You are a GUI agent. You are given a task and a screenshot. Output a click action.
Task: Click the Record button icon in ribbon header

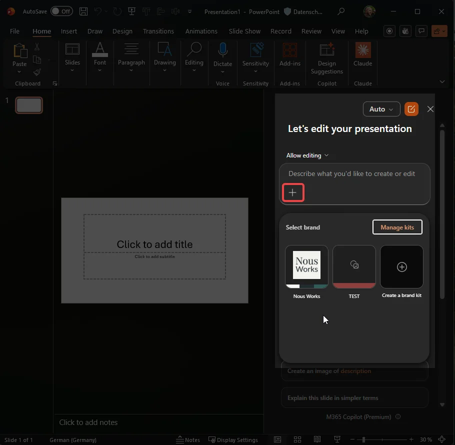tap(389, 31)
